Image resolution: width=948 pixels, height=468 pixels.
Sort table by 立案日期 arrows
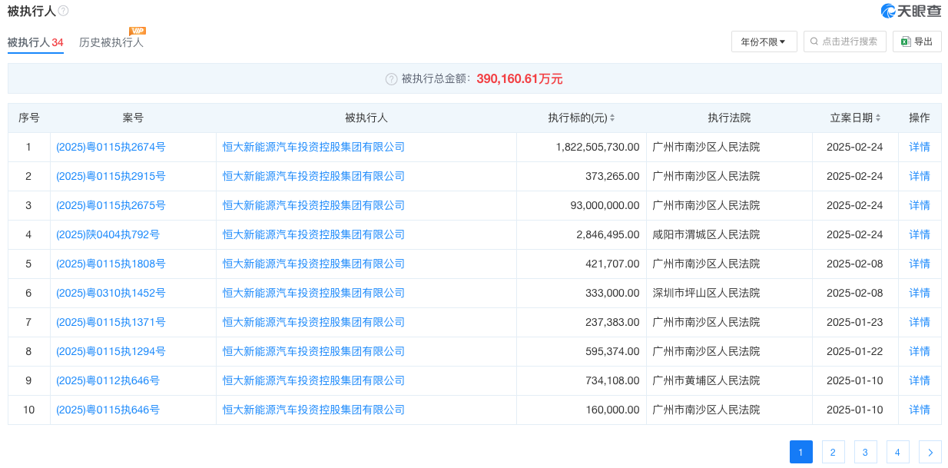(878, 118)
